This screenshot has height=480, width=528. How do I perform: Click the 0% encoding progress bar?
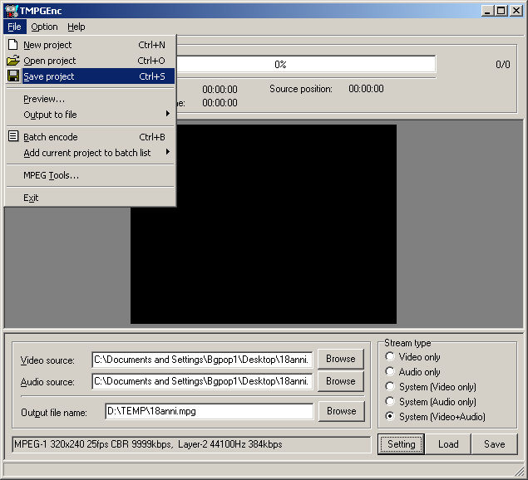pos(306,64)
